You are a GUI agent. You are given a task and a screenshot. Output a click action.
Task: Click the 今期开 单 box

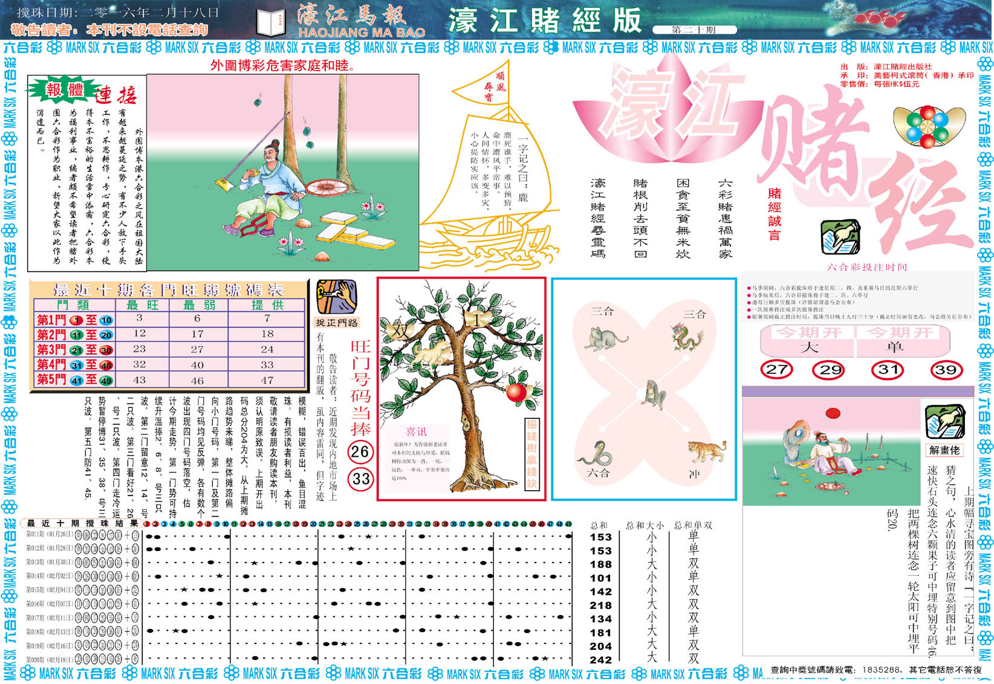coord(902,341)
